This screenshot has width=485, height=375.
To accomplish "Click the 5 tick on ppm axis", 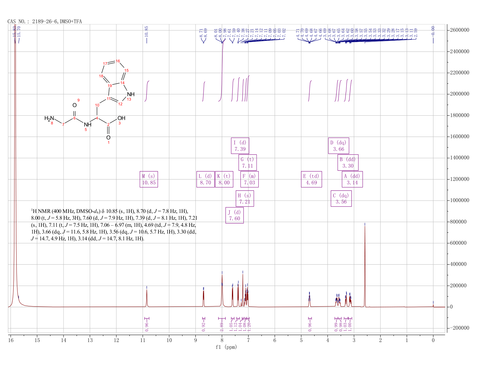I will tap(301, 340).
